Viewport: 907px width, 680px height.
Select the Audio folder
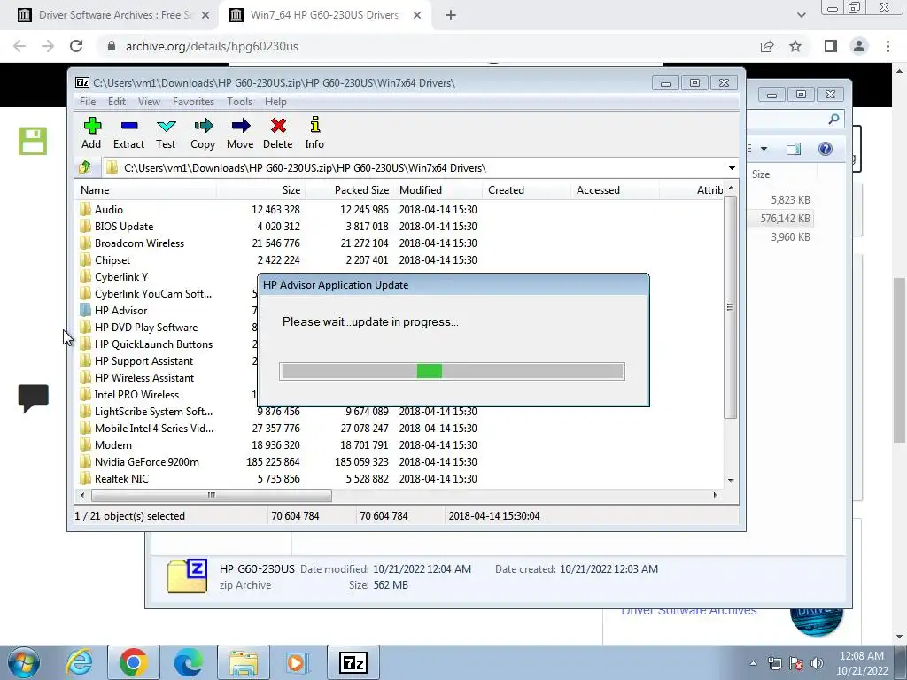pyautogui.click(x=109, y=210)
